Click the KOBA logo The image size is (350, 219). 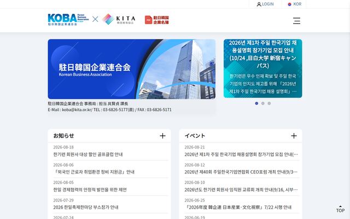68,20
